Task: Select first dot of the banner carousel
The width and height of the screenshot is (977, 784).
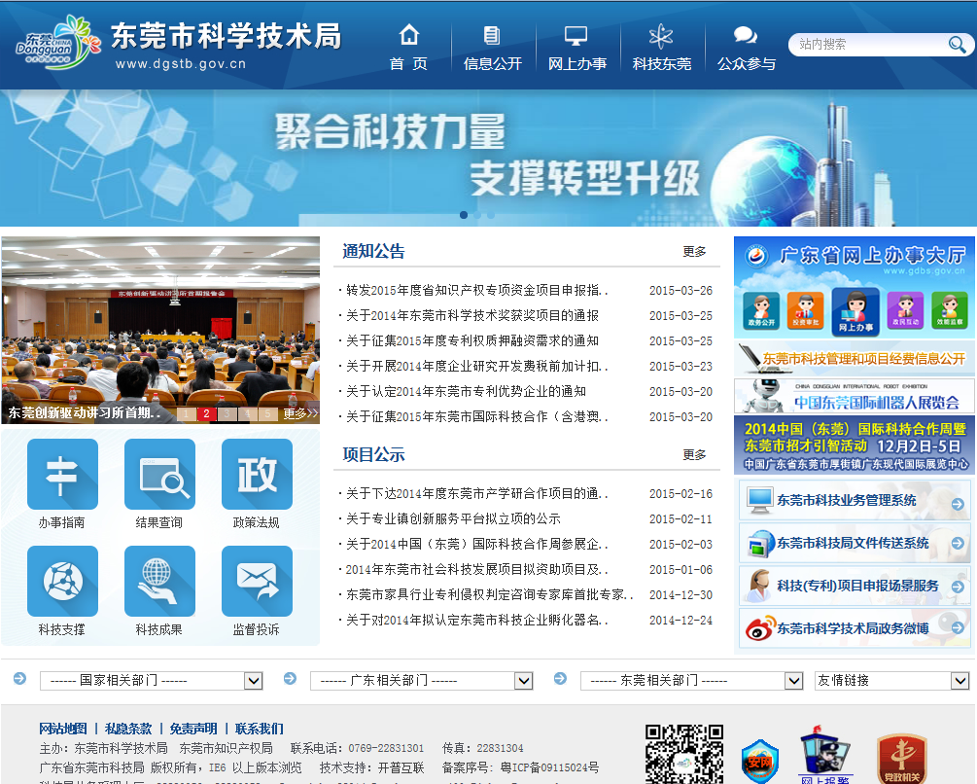Action: pyautogui.click(x=464, y=215)
